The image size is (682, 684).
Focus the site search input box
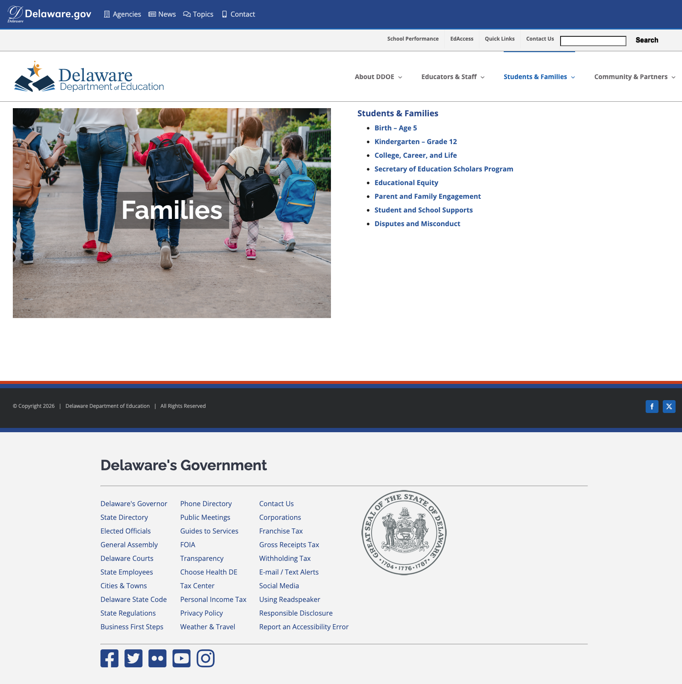593,41
